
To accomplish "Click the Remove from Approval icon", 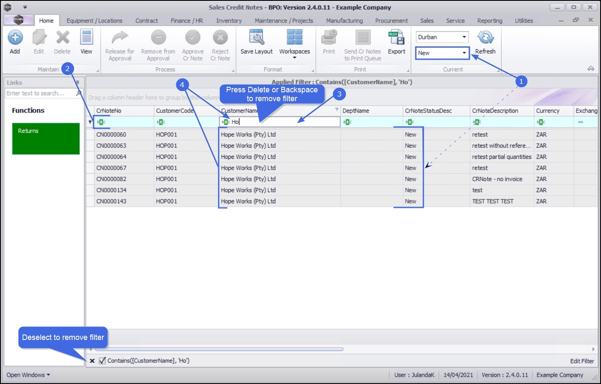I will (x=158, y=38).
